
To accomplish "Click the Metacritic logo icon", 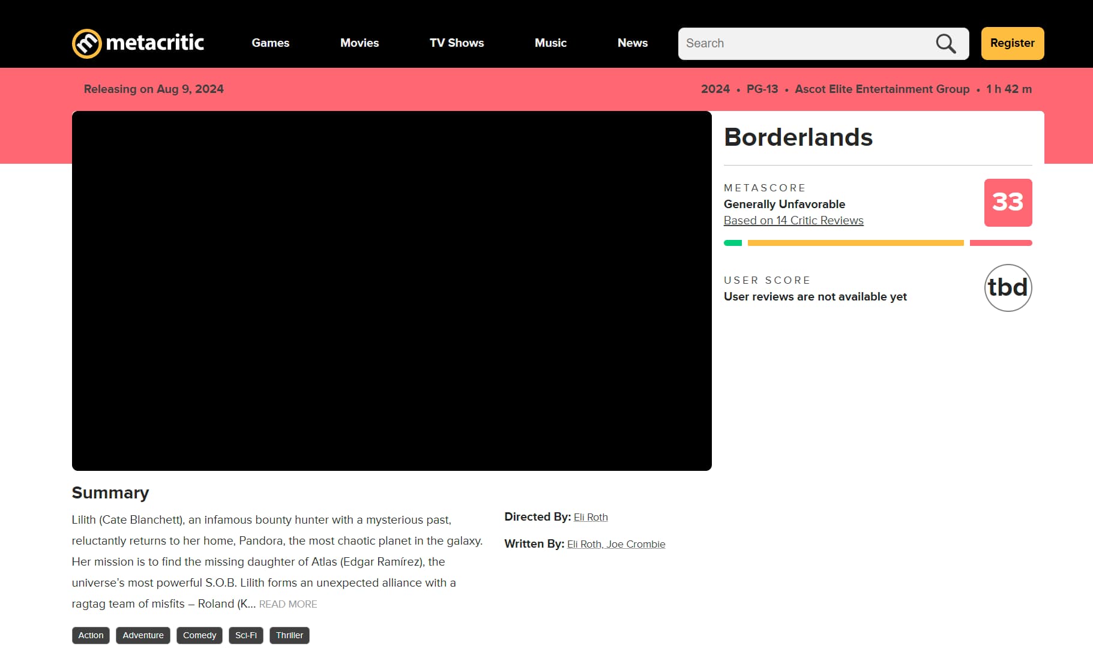I will 87,43.
